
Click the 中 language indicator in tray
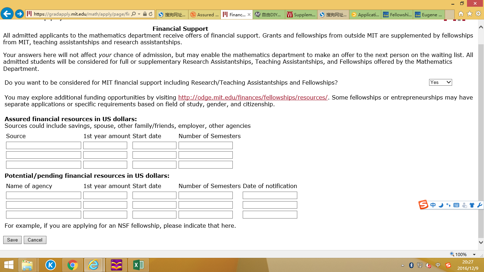point(438,265)
